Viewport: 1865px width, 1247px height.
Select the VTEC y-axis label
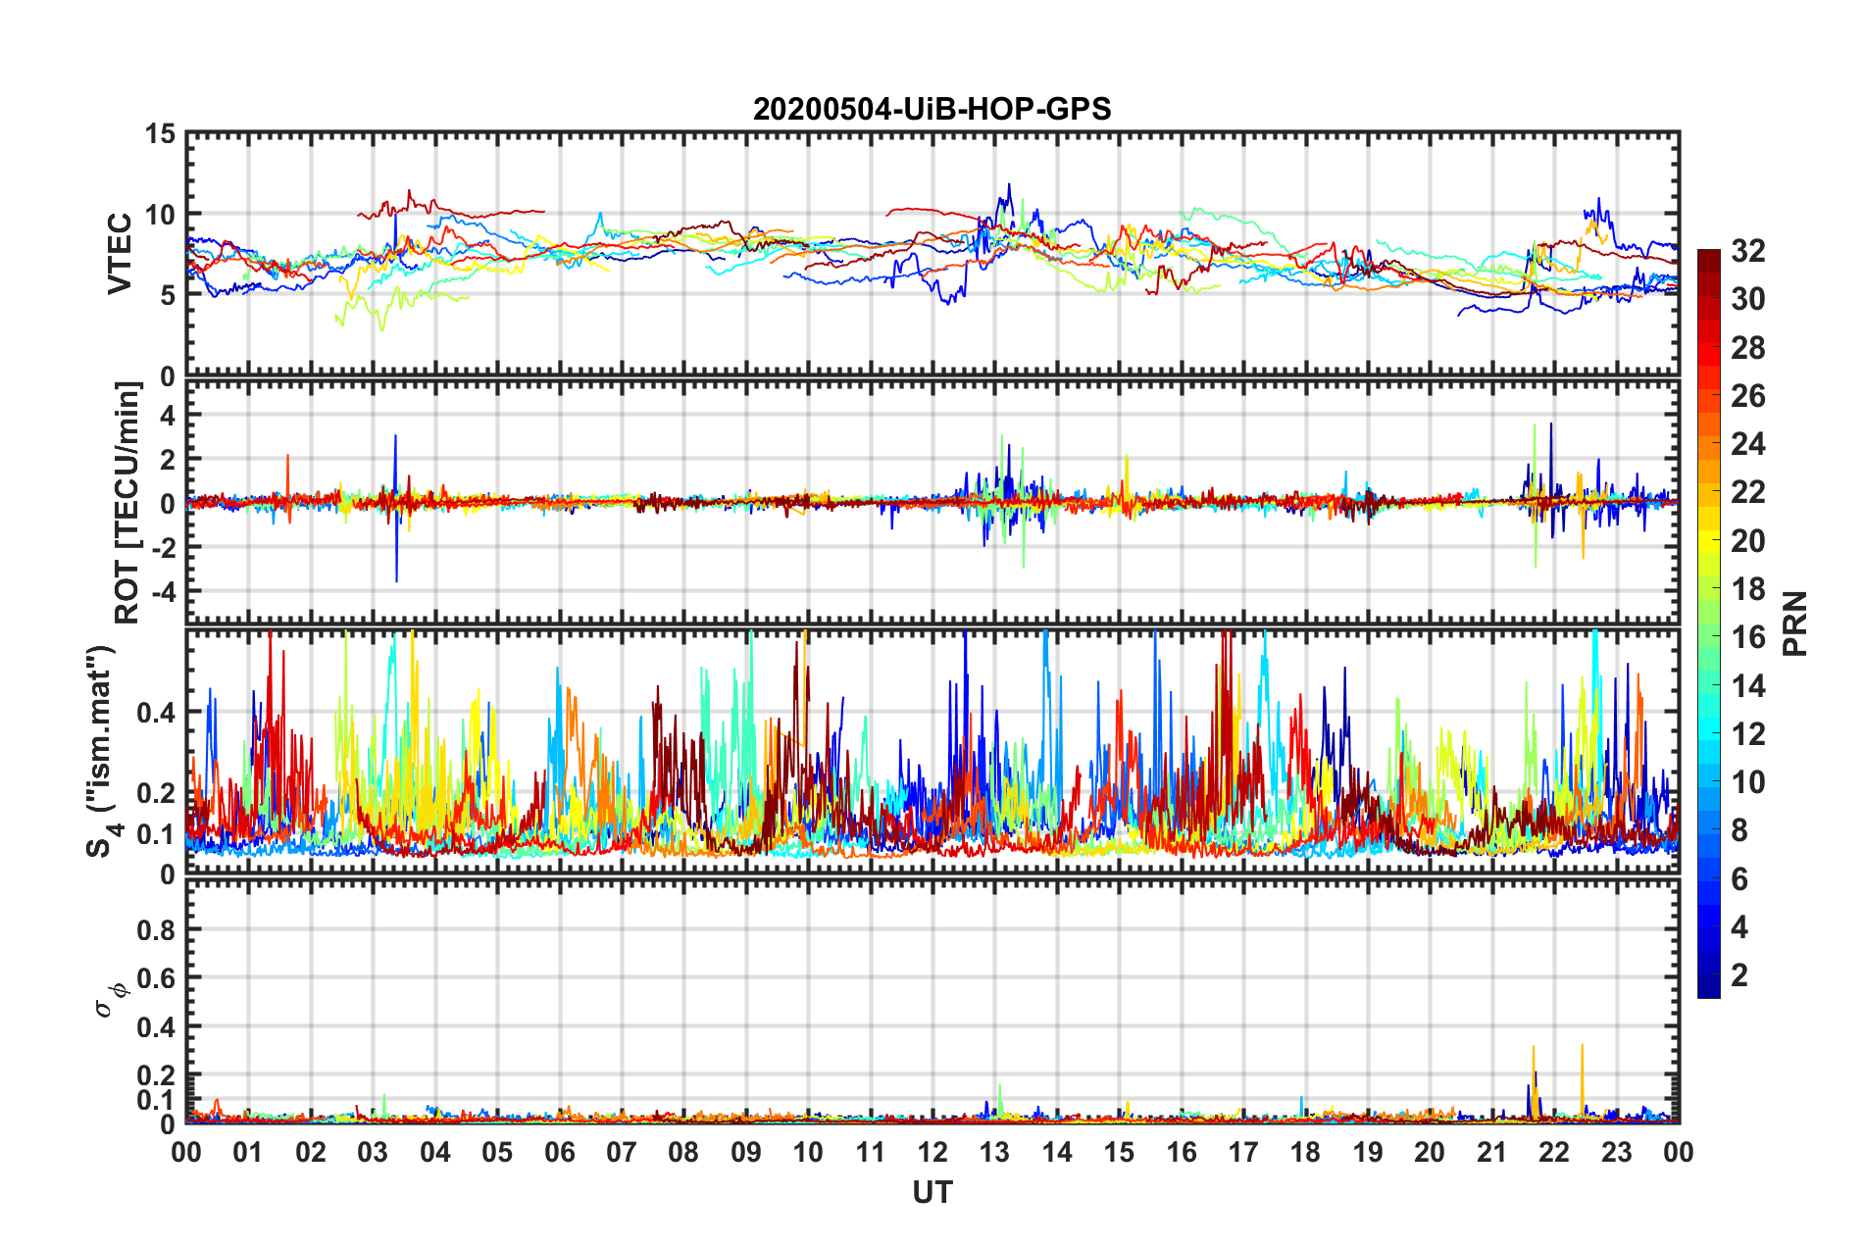point(120,253)
